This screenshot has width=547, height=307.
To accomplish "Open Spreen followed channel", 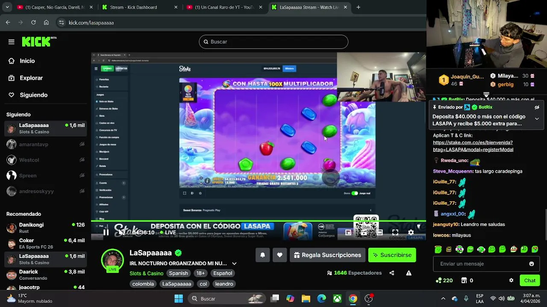I will point(45,176).
